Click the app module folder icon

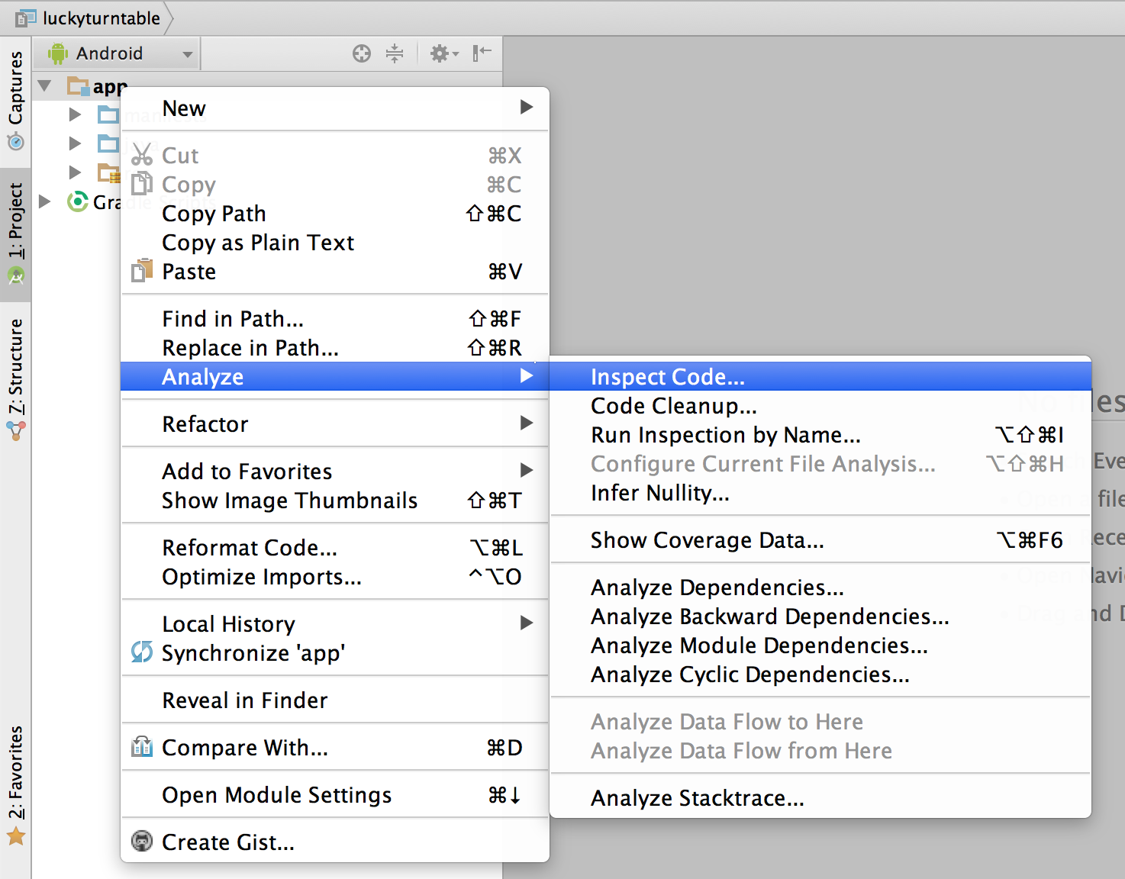pos(78,85)
